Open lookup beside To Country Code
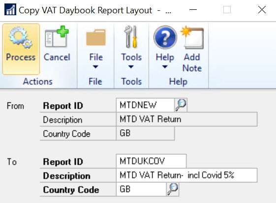Viewport: 276px width, 203px height. click(173, 189)
